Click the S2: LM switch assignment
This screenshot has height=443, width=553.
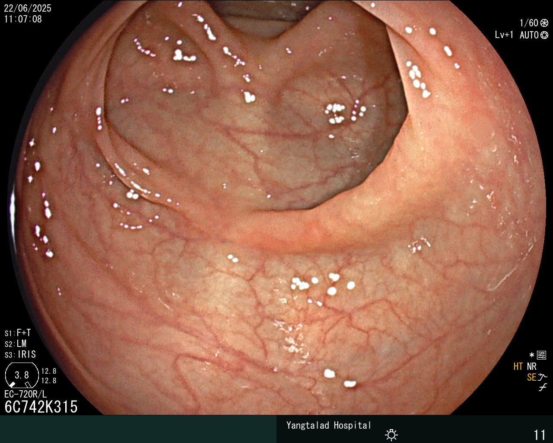coord(16,343)
